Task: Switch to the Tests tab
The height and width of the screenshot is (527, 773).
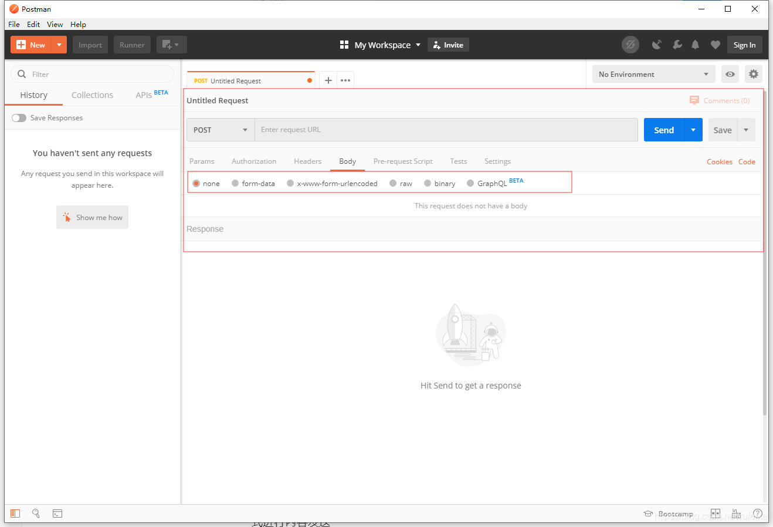Action: 459,161
